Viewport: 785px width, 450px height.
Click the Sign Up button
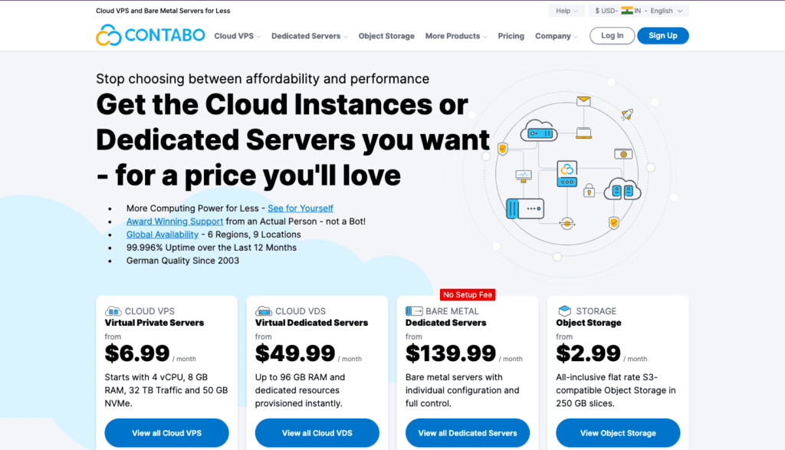663,35
